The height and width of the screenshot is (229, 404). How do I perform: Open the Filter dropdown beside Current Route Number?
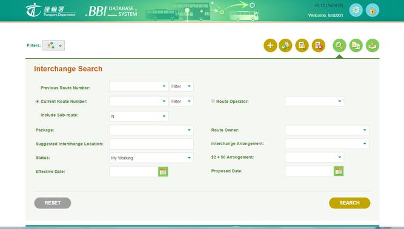181,102
